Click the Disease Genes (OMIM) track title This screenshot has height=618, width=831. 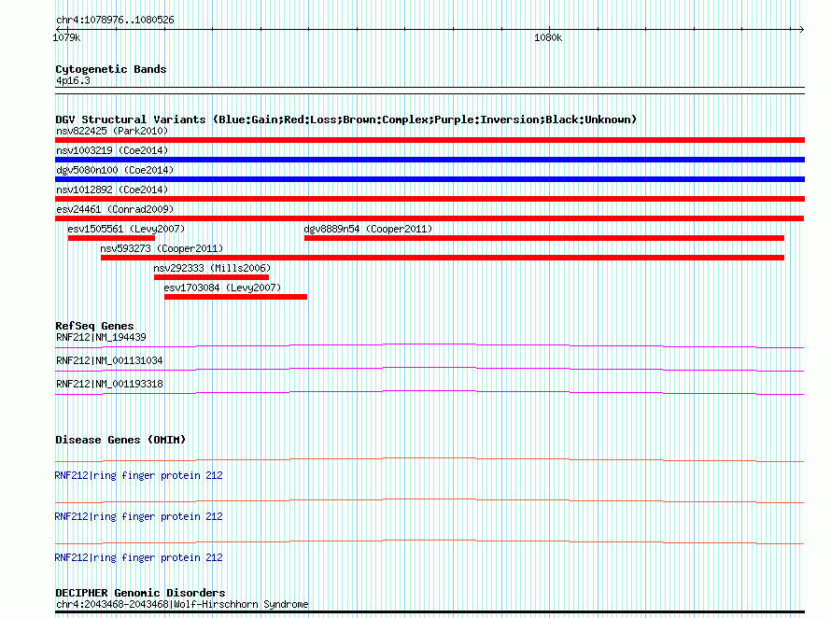(120, 440)
